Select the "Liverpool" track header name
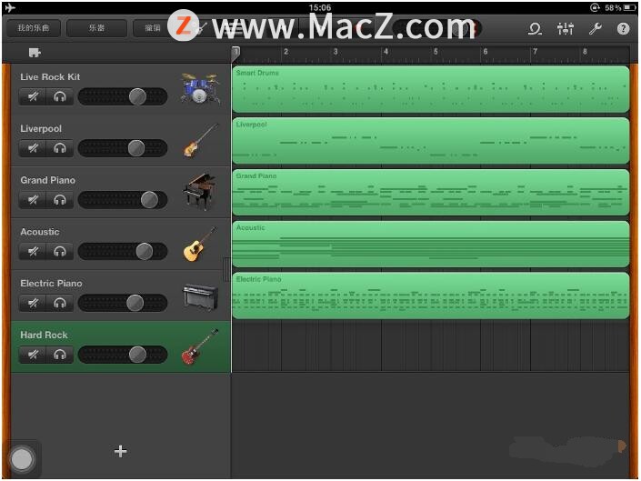641x481 pixels. [41, 128]
